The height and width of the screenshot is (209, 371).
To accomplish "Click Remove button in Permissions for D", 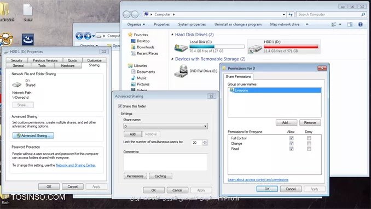I will (x=310, y=122).
